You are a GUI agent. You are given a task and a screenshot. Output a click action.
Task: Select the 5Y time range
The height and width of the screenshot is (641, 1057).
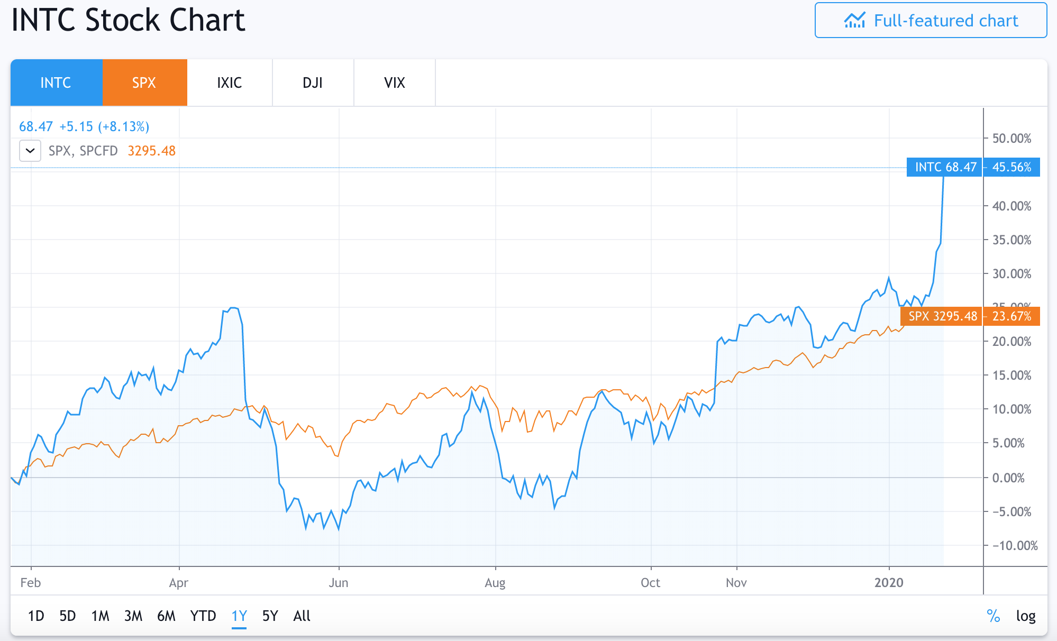click(270, 616)
